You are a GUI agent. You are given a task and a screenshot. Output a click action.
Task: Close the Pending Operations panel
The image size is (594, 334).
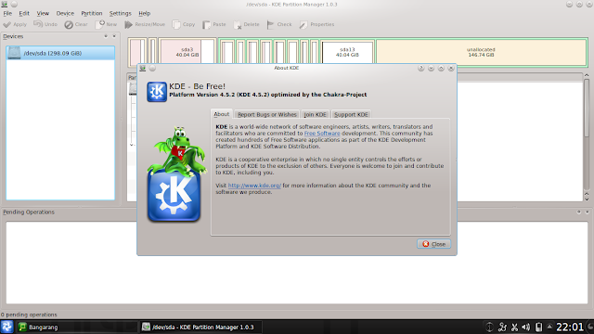coord(587,212)
